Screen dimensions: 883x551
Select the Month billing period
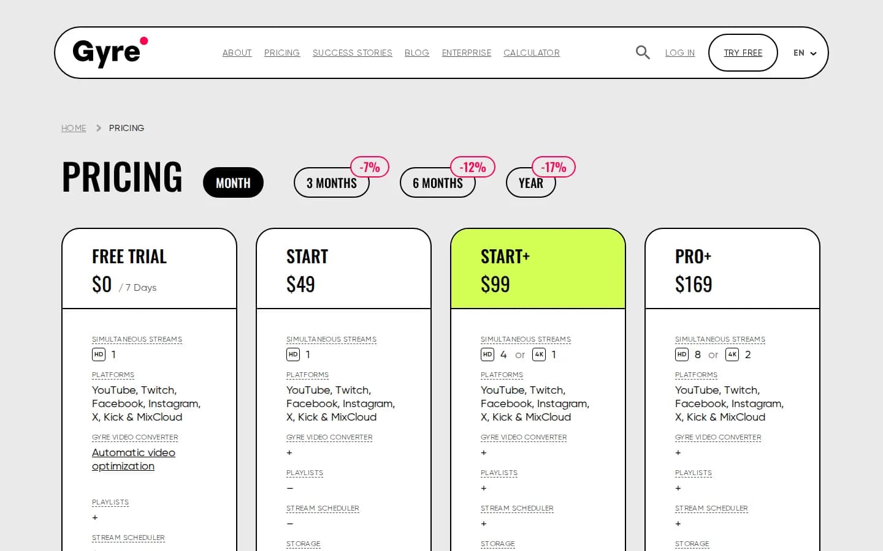point(233,182)
